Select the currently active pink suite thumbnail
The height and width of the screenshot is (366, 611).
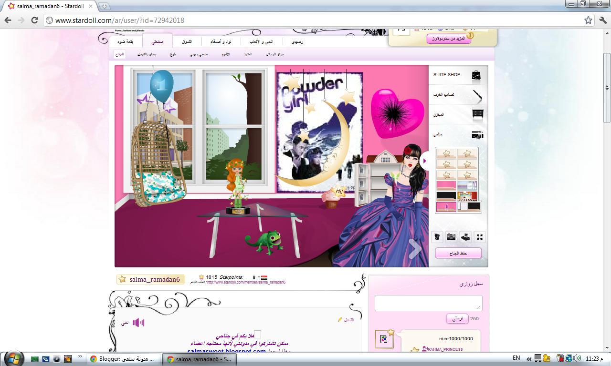[446, 206]
